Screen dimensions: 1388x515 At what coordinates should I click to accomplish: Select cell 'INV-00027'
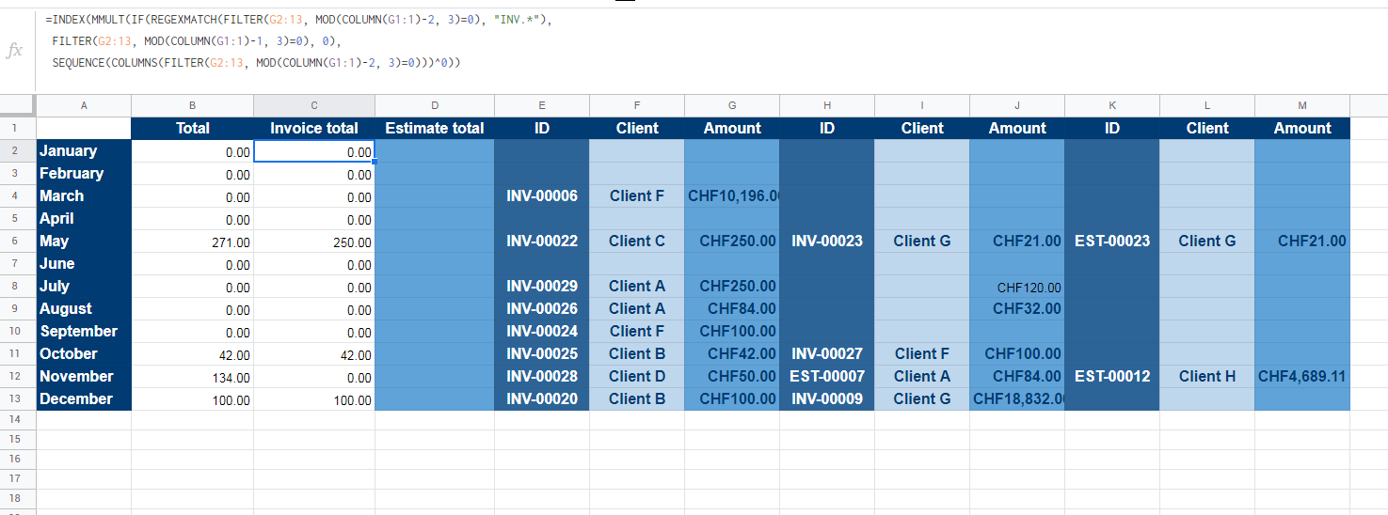(x=827, y=353)
